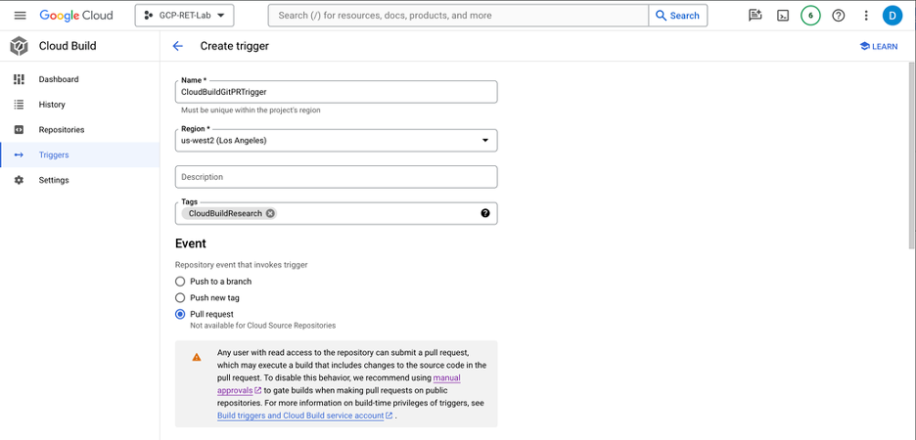Click the Repositories code icon

(19, 129)
